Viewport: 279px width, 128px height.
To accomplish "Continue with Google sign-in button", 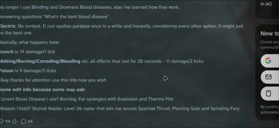I will coord(269,61).
